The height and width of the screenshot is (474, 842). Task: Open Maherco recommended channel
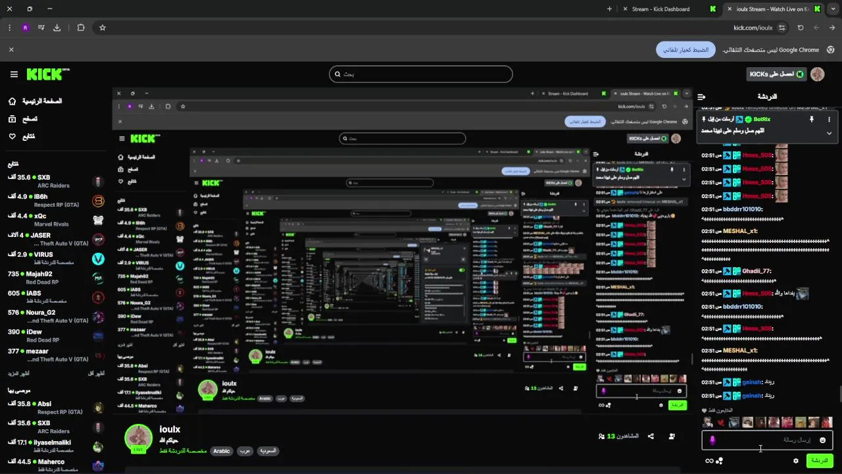pyautogui.click(x=56, y=465)
